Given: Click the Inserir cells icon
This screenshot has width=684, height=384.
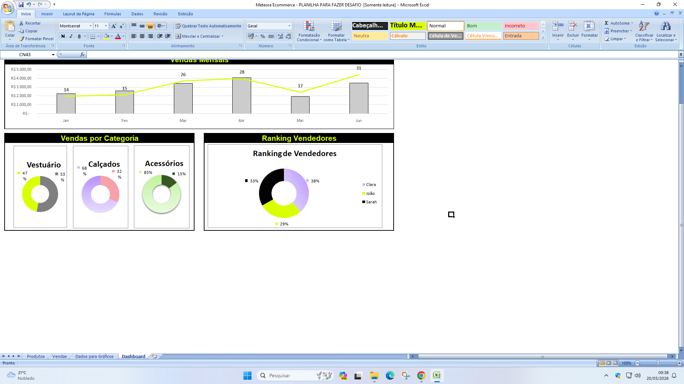Looking at the screenshot, I should (558, 26).
